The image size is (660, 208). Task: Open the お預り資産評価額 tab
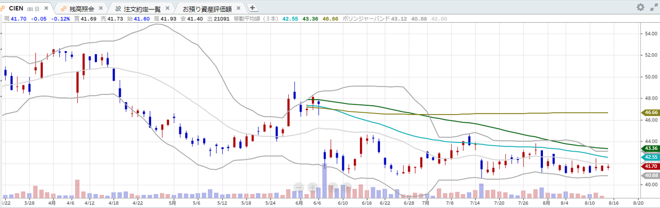208,9
